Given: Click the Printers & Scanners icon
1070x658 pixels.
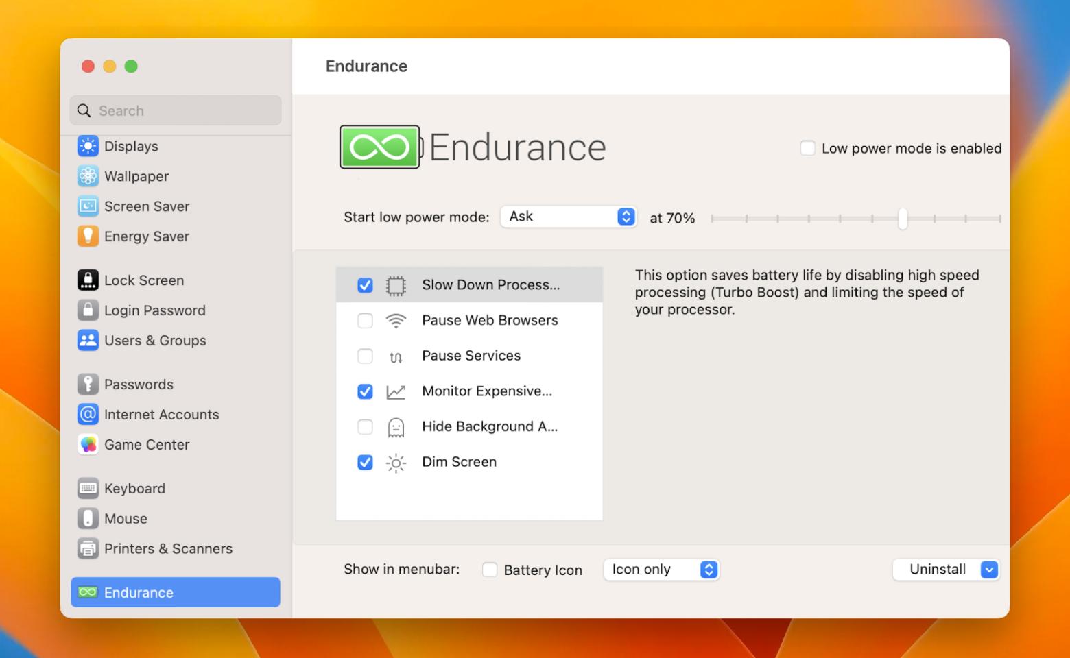Looking at the screenshot, I should pos(88,549).
